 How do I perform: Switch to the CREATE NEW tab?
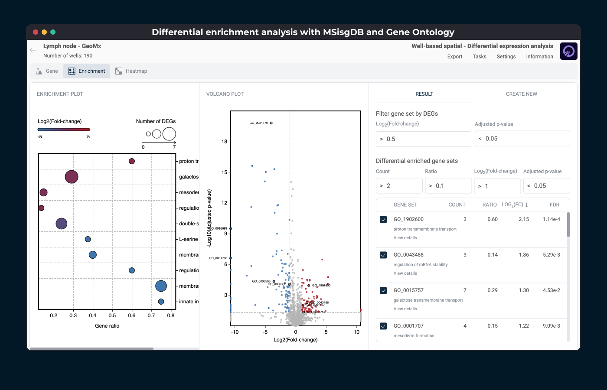click(x=521, y=94)
